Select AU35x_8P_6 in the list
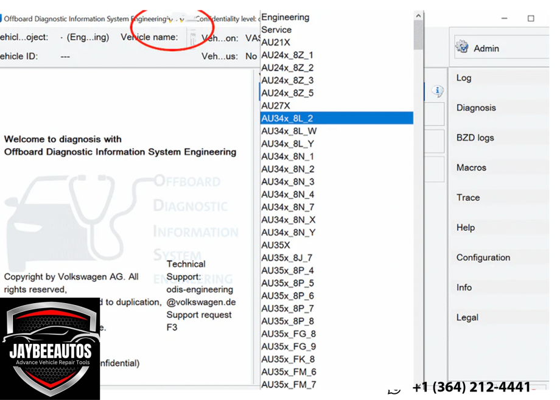 point(337,296)
